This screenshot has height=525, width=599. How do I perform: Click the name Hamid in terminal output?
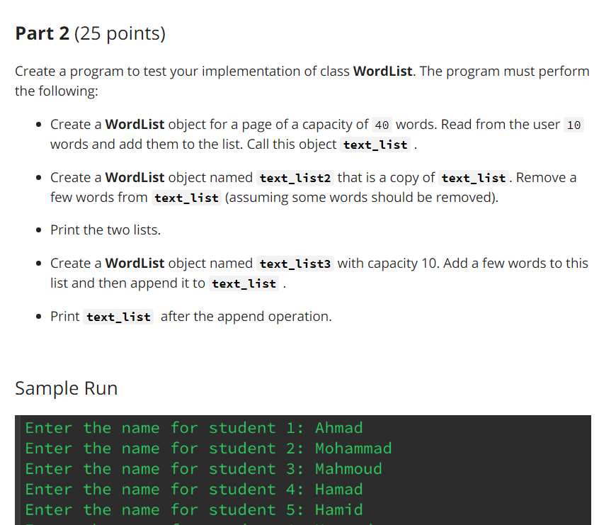[x=338, y=509]
